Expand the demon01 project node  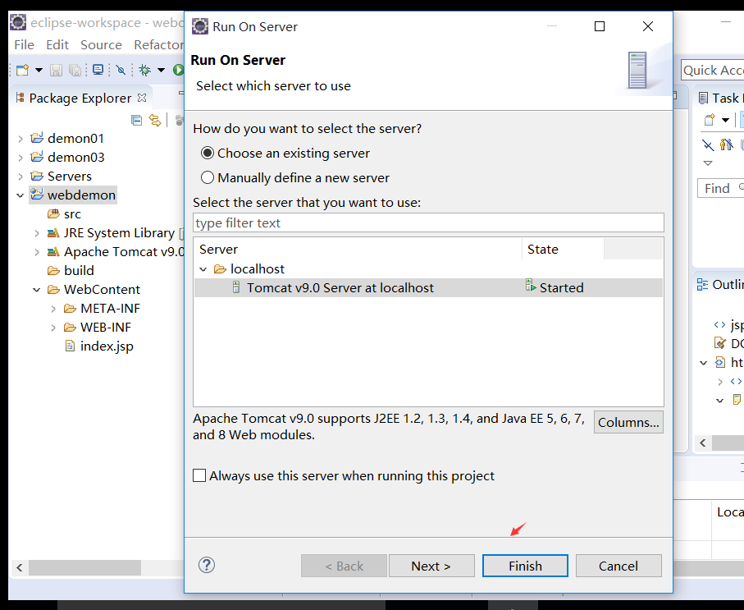(21, 139)
